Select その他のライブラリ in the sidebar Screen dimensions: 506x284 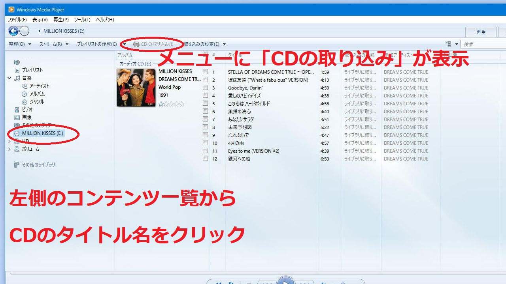click(38, 165)
